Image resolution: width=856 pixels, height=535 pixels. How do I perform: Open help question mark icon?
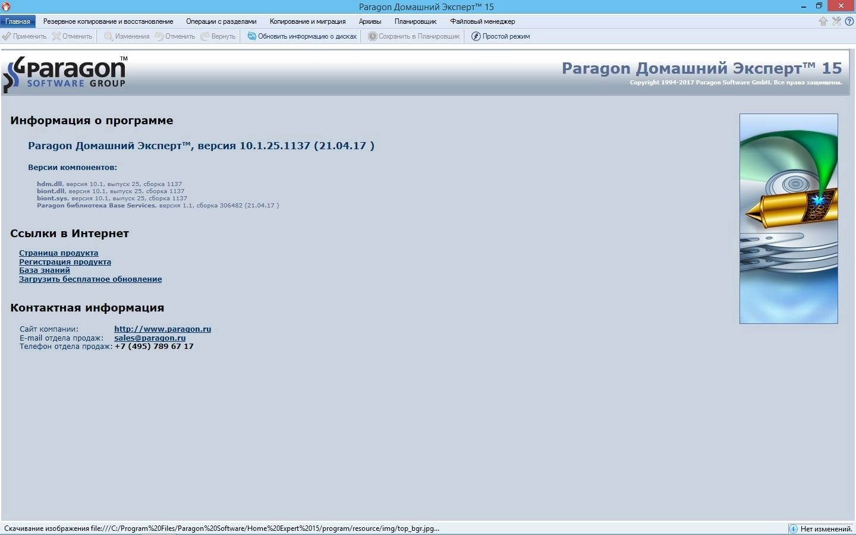coord(849,21)
